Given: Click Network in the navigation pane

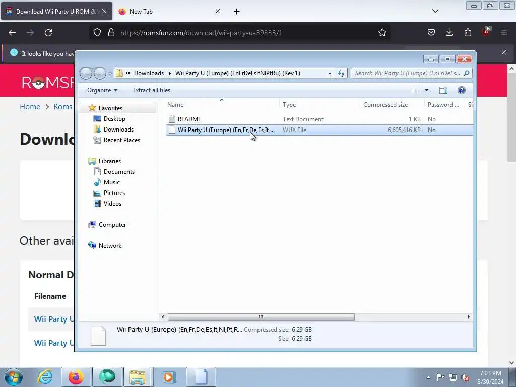Looking at the screenshot, I should click(x=110, y=245).
